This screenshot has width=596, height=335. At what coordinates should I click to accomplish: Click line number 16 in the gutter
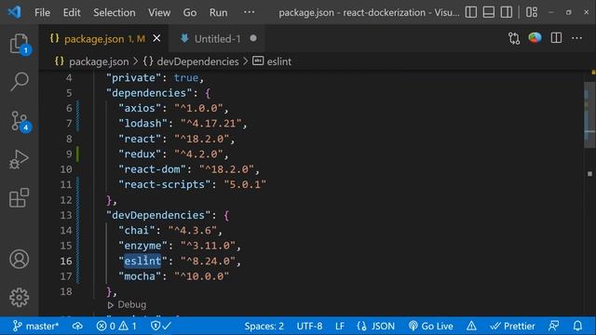pos(66,261)
